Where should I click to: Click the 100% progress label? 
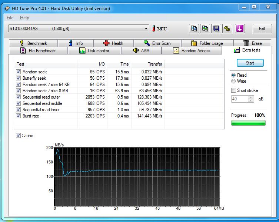coord(259,115)
